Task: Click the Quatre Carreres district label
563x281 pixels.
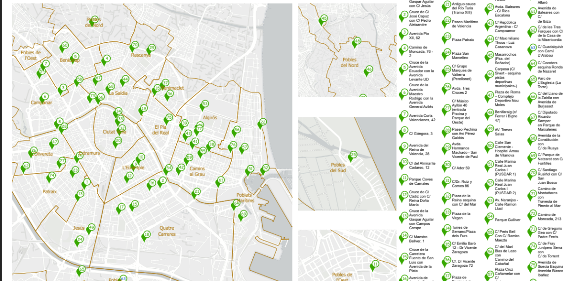Action: point(167,231)
